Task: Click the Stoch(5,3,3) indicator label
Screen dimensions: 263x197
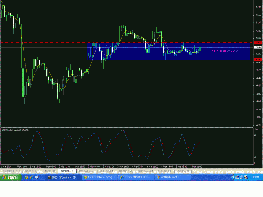Action: coord(16,130)
